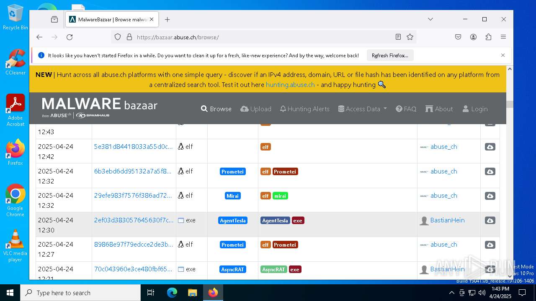Open abuse_ch reporter in Mirai row
Viewport: 536px width, 301px height.
point(443,195)
